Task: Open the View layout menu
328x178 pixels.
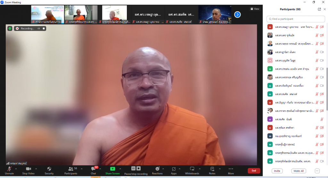Action: 255,9
